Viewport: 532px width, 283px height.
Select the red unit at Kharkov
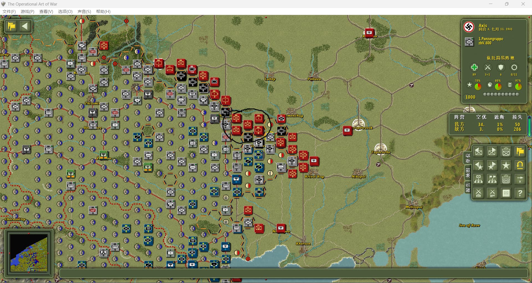[369, 33]
